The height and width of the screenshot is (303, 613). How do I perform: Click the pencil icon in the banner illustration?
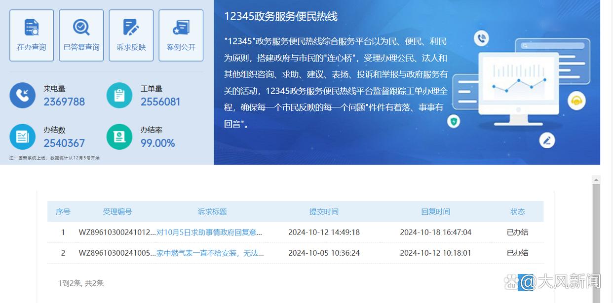(547, 140)
